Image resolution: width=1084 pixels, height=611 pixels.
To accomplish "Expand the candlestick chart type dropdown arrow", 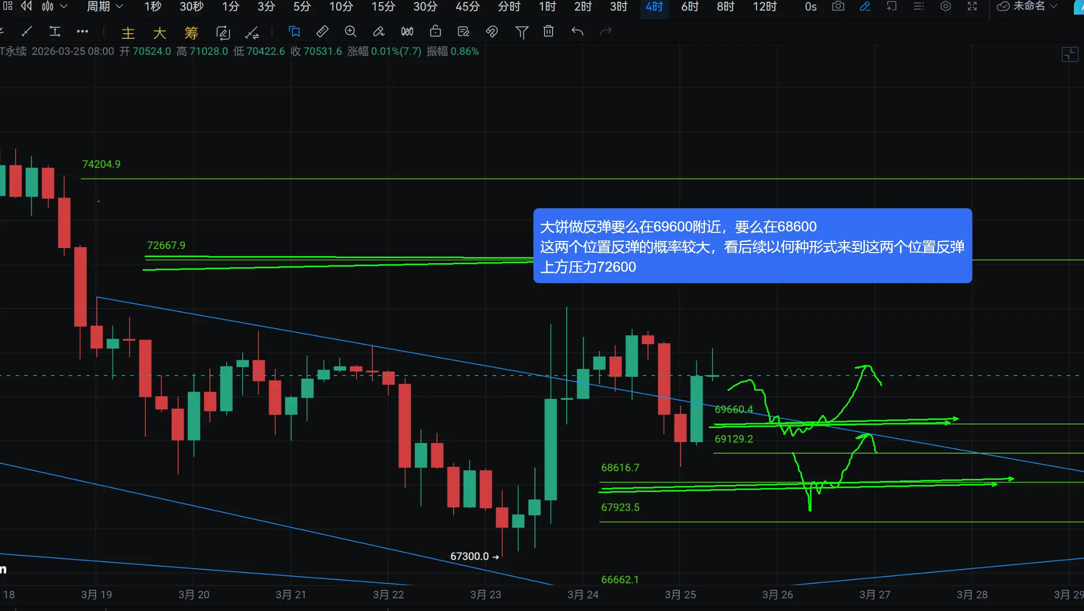I will pyautogui.click(x=64, y=7).
